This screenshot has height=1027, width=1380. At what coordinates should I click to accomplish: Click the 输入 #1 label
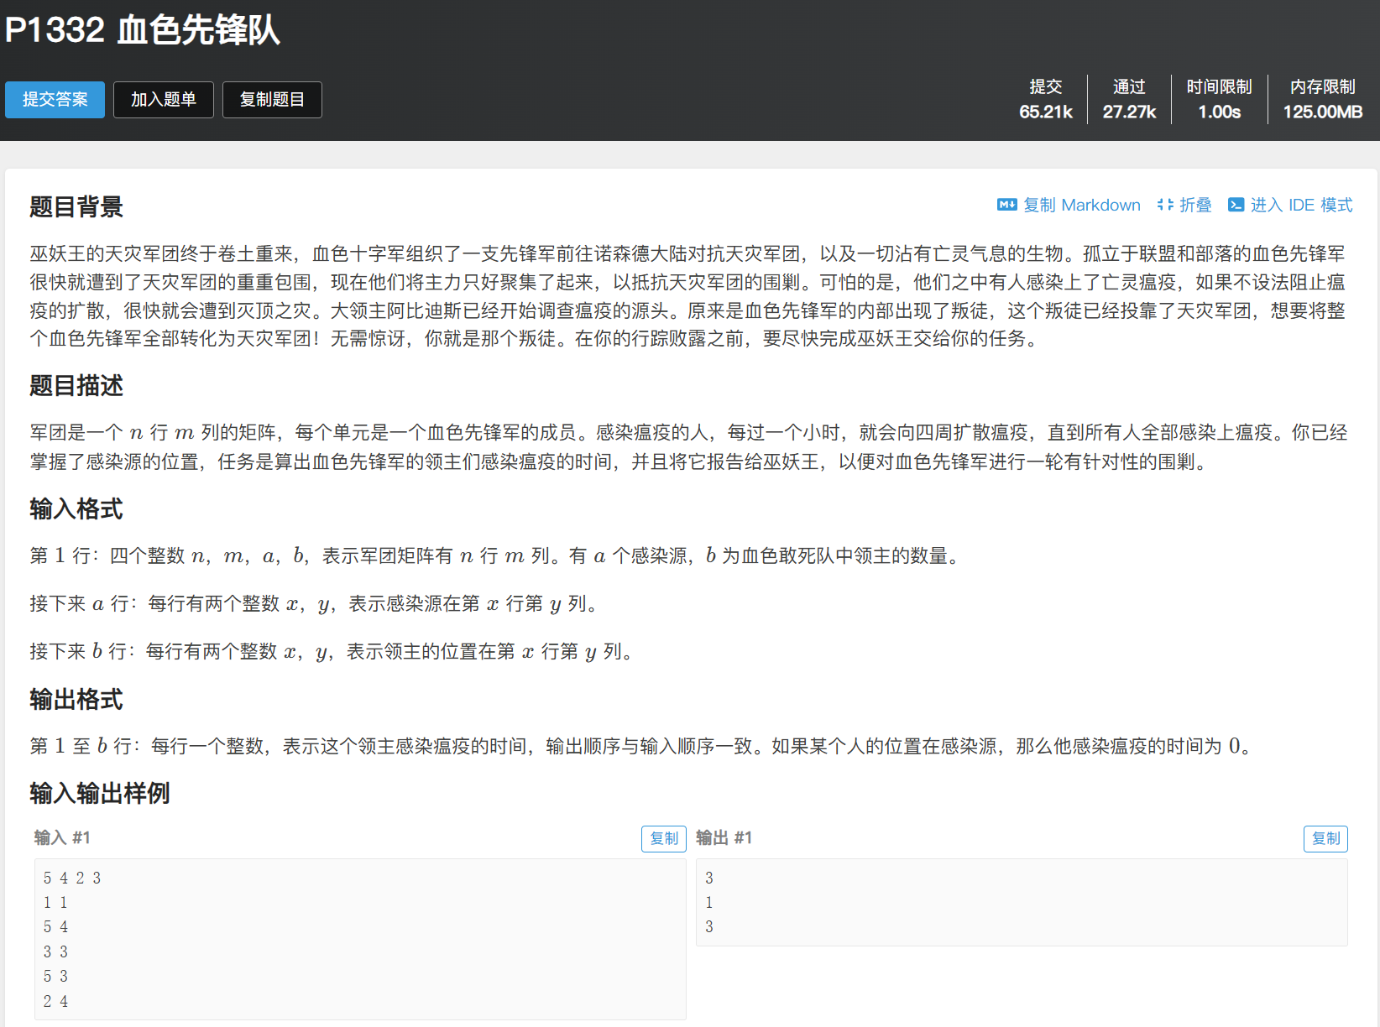coord(62,837)
